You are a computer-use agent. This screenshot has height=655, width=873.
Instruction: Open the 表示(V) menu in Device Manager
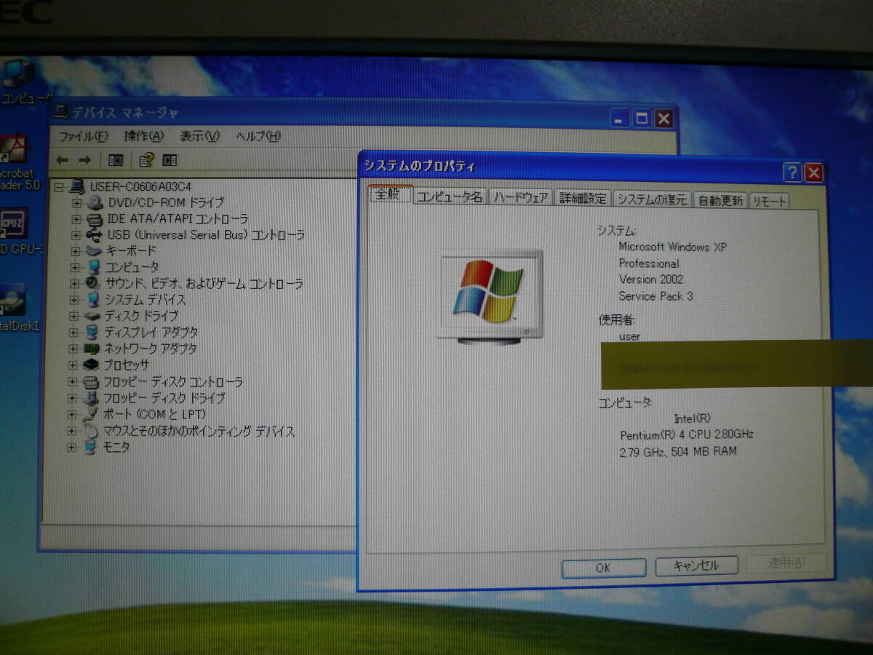200,136
